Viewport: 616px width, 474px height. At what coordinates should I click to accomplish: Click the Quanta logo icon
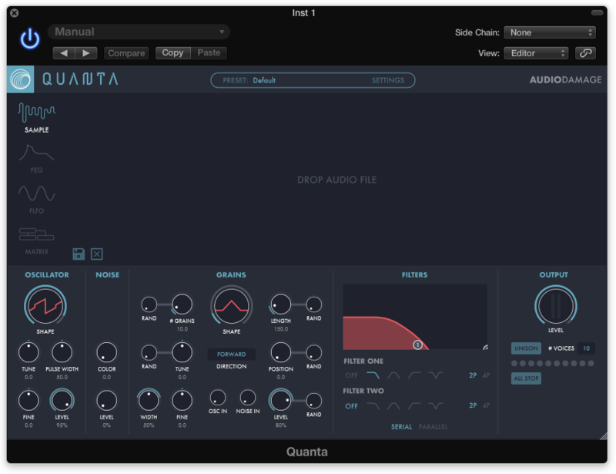point(21,79)
